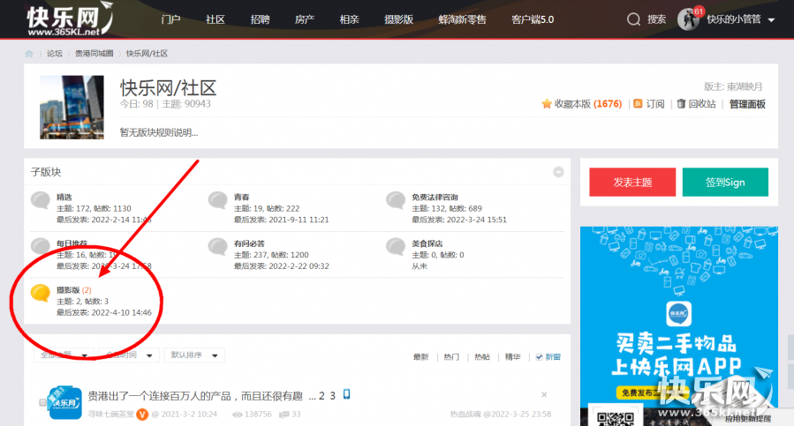The image size is (794, 426).
Task: Click the 精选 sub-forum bubble icon
Action: (x=41, y=201)
